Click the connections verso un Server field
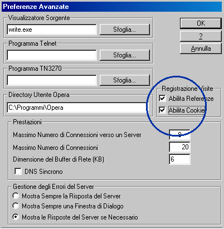 point(179,135)
